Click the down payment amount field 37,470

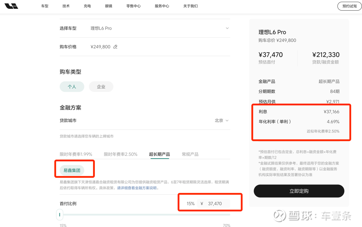coord(213,204)
